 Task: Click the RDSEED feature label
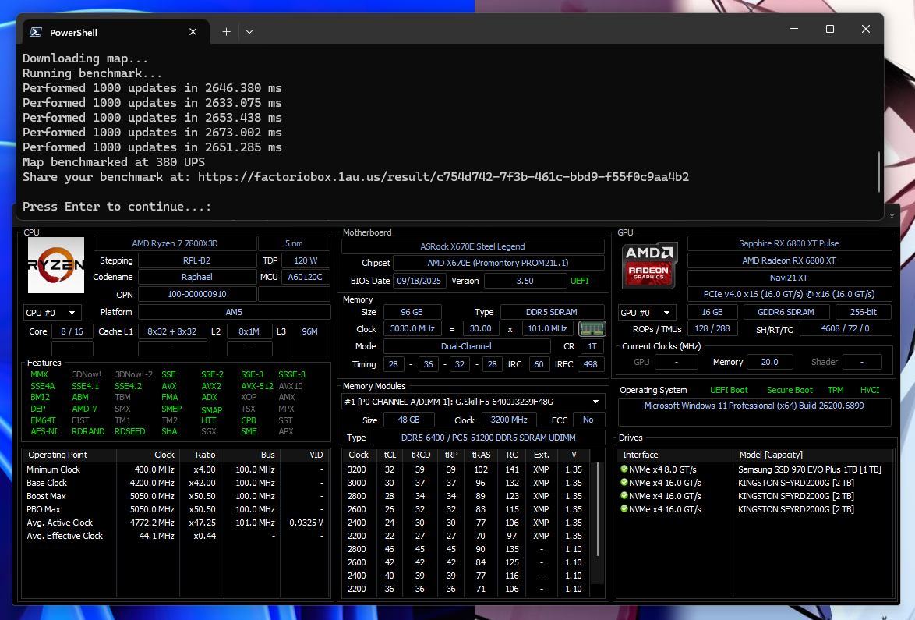pyautogui.click(x=129, y=431)
